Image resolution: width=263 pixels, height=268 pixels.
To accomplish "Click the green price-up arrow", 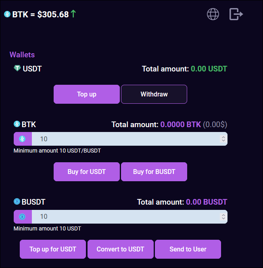I will click(x=73, y=14).
